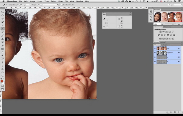Open the Sample All Layers dropdown
This screenshot has height=116, width=183.
point(48,5)
